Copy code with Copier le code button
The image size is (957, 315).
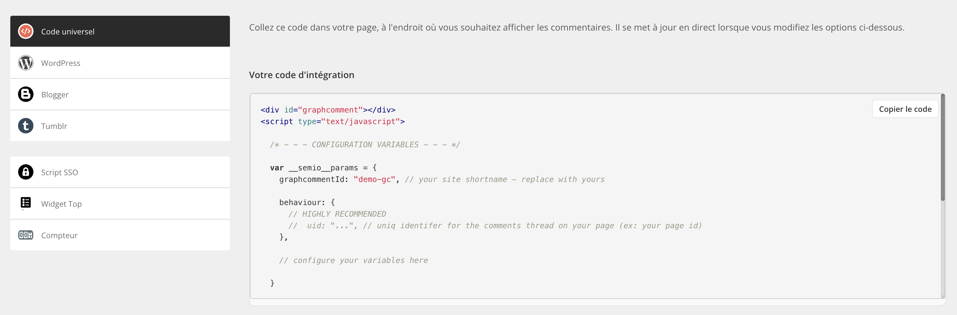pyautogui.click(x=905, y=109)
